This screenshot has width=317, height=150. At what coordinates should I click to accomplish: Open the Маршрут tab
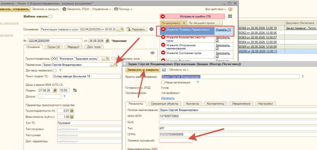(73, 47)
